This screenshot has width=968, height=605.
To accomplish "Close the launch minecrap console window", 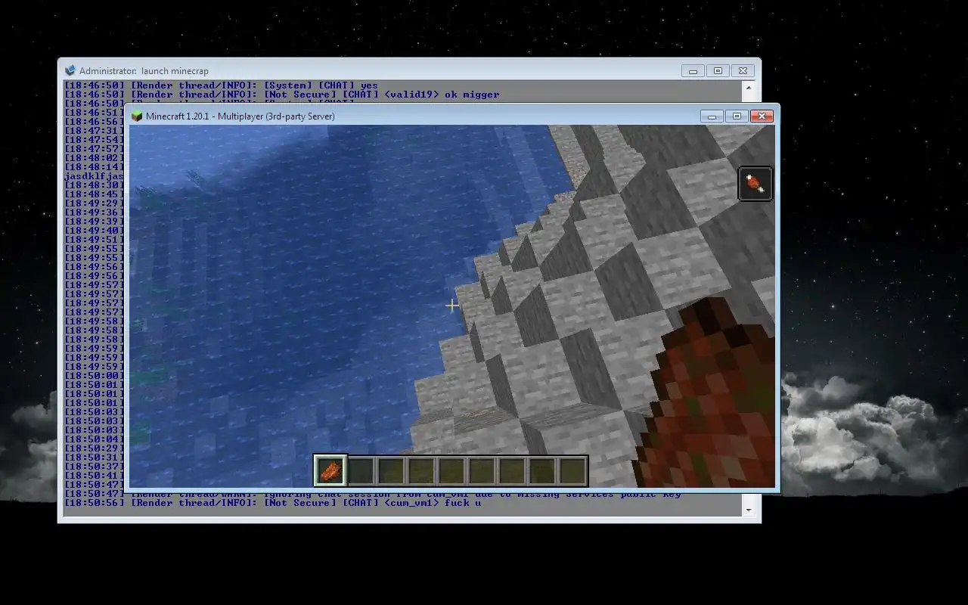I will tap(743, 71).
